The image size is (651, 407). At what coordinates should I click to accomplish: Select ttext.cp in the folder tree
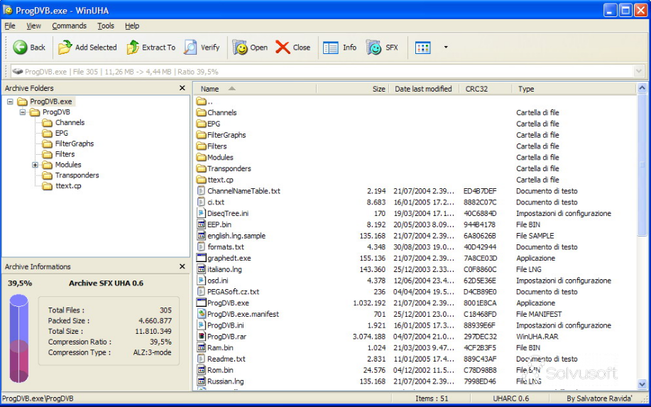click(x=68, y=185)
